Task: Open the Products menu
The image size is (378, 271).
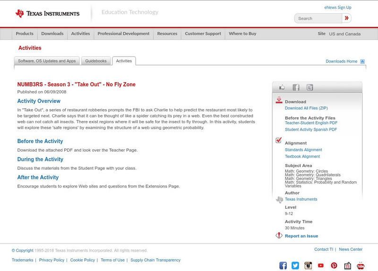Action: [25, 34]
